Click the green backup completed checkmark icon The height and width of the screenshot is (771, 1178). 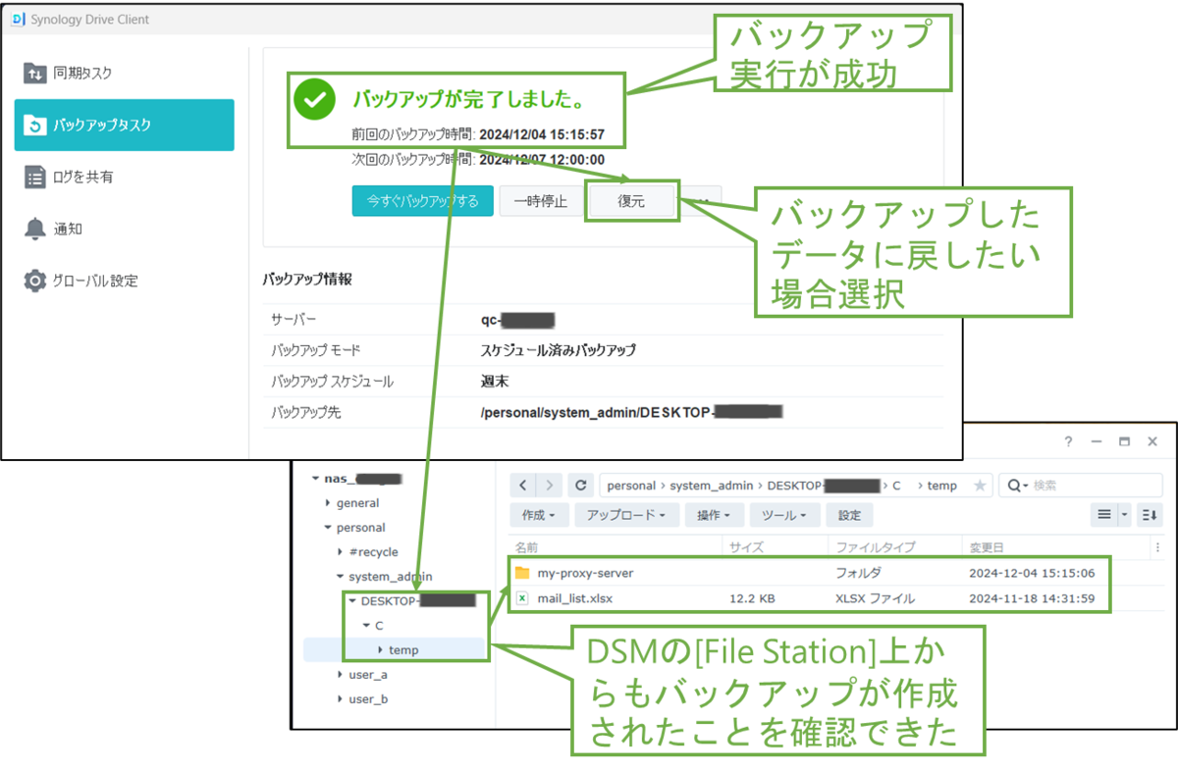click(315, 98)
